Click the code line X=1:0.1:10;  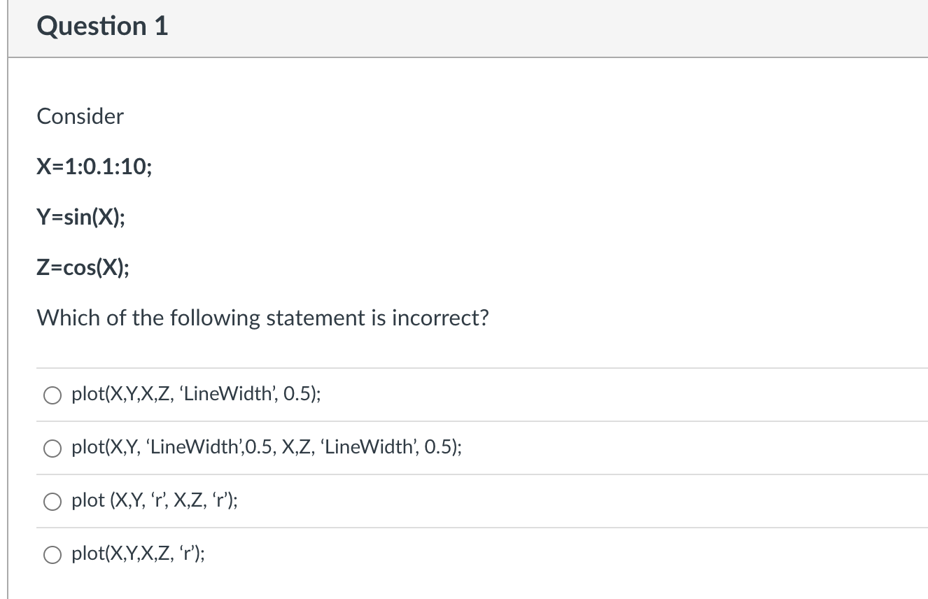(x=94, y=167)
